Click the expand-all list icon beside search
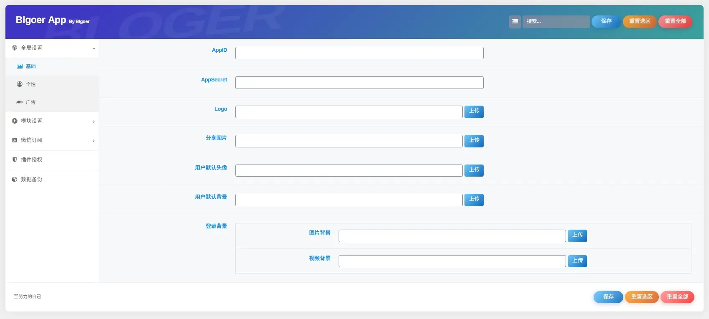Screen dimensions: 709x319 coord(515,21)
